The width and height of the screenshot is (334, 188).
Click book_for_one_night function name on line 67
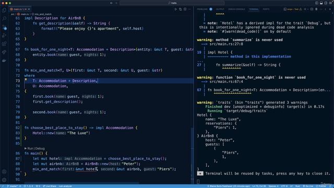[50, 50]
